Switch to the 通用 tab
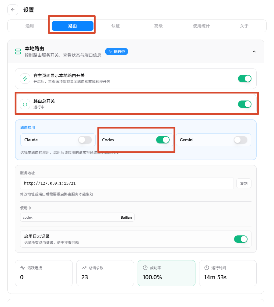274x307 pixels. (30, 26)
